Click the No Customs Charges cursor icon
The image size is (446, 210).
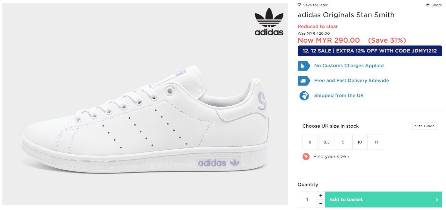click(303, 66)
